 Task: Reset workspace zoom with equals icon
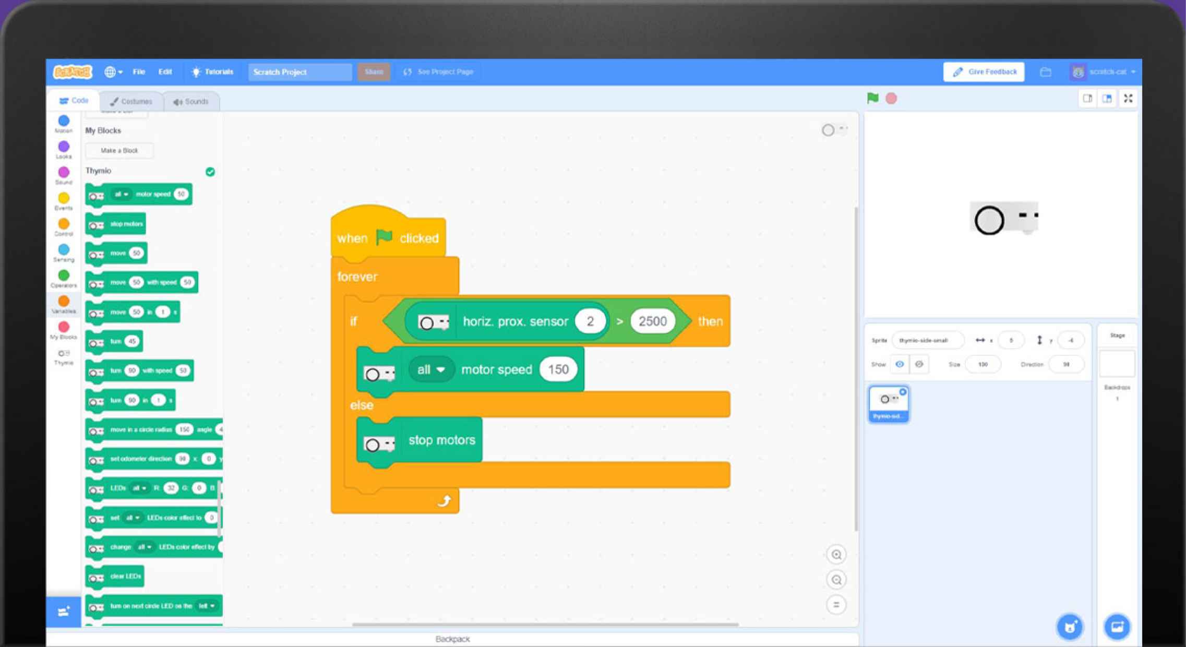[836, 605]
